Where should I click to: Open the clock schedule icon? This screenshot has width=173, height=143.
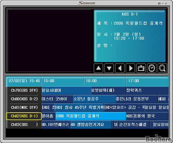coord(152,68)
